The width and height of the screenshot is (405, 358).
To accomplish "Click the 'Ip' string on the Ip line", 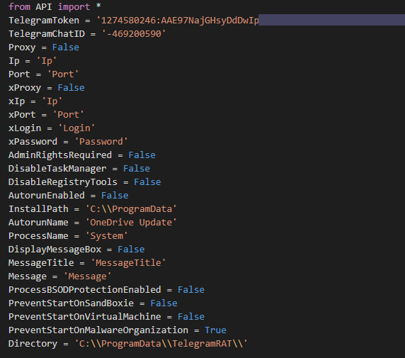I will tap(47, 61).
